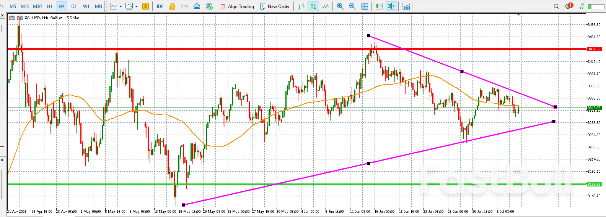Select the black anchor atop the descending trendline

368,36
